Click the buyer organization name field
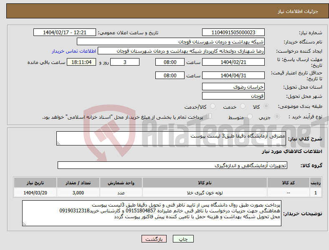Image resolution: width=329 pixels, height=250 pixels. point(171,41)
